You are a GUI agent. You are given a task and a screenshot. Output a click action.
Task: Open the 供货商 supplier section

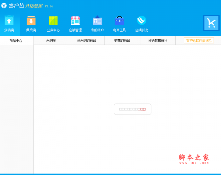point(31,24)
